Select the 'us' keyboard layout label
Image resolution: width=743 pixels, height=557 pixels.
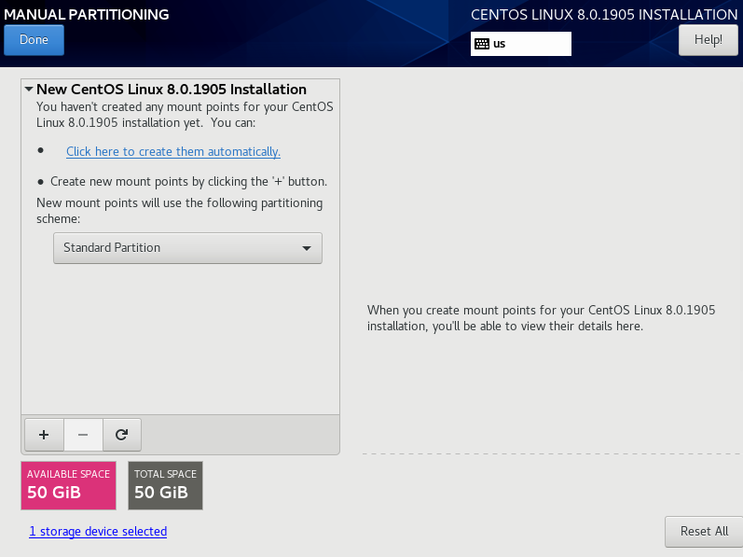tap(500, 44)
